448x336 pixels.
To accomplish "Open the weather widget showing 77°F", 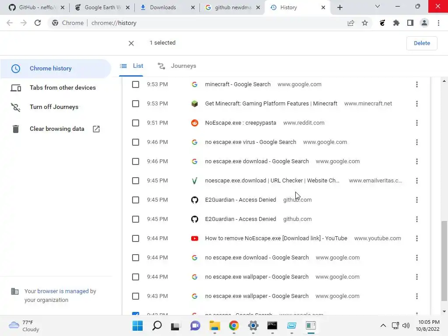I will [x=24, y=325].
